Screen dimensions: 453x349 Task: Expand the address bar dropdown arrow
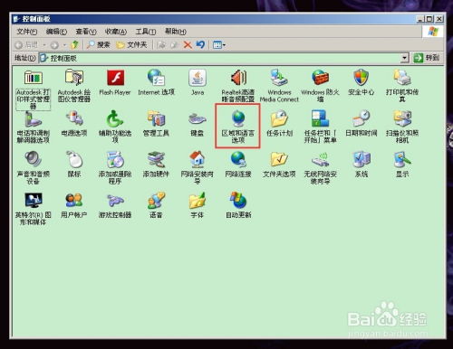405,58
